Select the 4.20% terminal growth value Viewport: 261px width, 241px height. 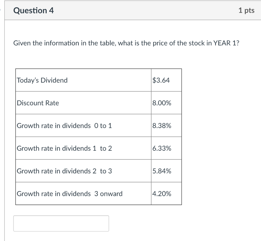coord(162,194)
